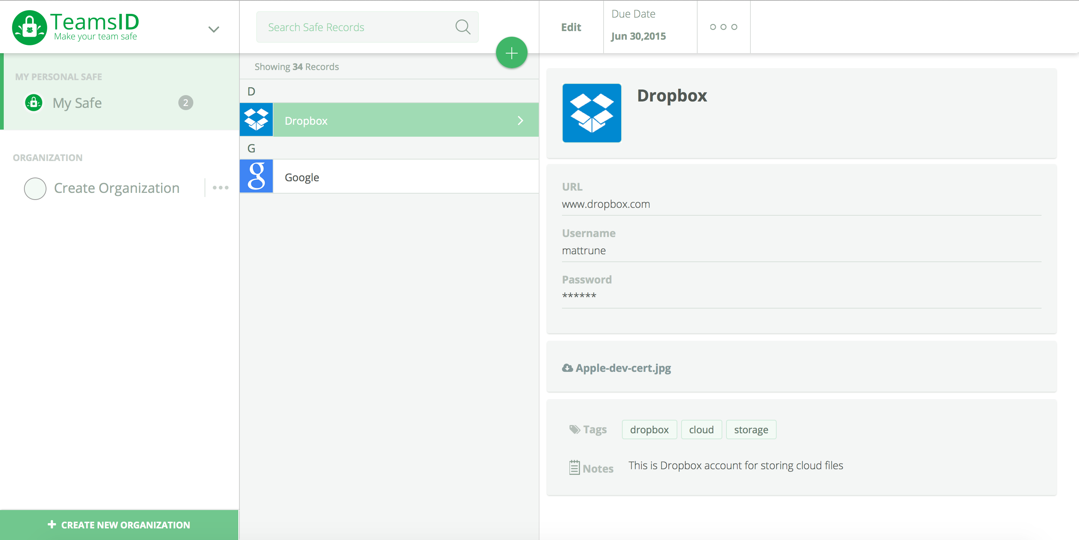Click the large Dropbox logo in record details

coord(592,113)
